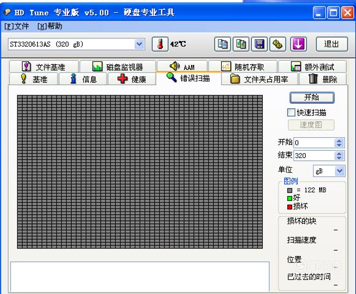This screenshot has width=356, height=294.
Task: Click the HD Tune title bar app icon
Action: (7, 12)
